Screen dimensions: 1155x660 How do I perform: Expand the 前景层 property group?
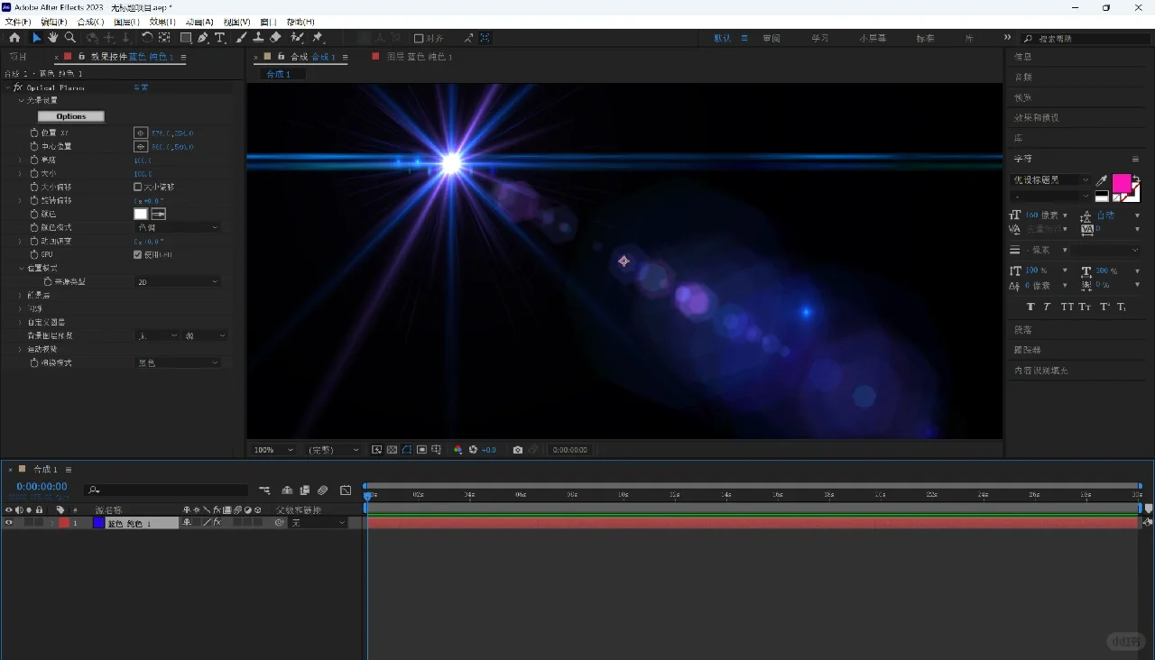(20, 296)
